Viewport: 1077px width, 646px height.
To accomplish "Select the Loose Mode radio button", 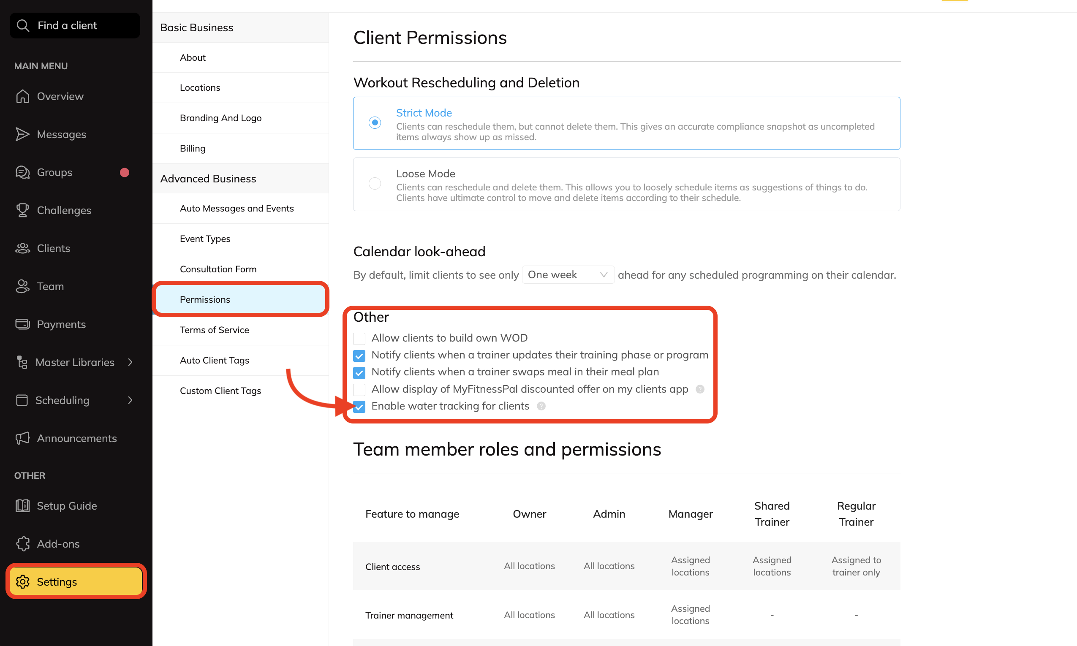I will (x=375, y=183).
